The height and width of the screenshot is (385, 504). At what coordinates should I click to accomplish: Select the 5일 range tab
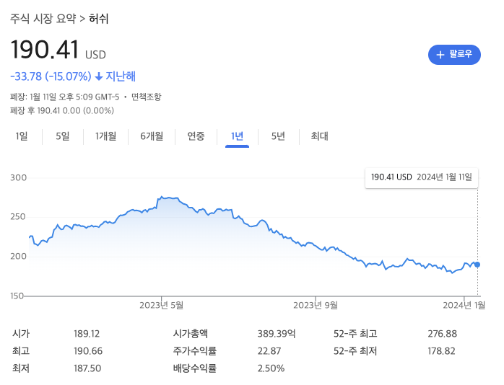click(63, 136)
